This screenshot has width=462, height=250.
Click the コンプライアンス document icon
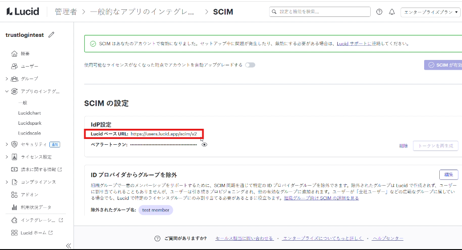(14, 182)
